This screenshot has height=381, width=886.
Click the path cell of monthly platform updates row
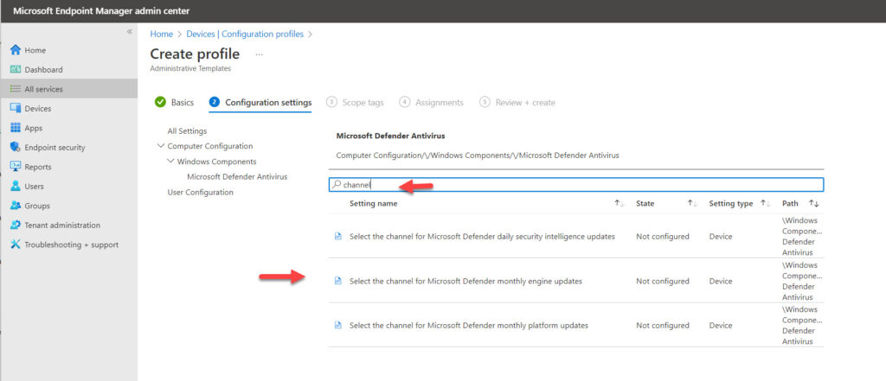[802, 326]
